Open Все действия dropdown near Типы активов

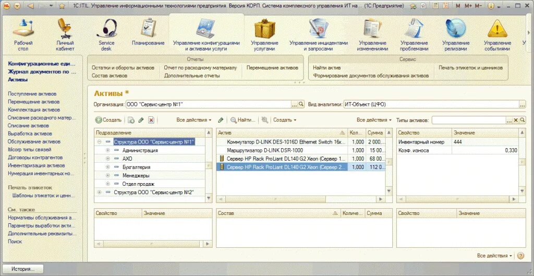click(x=374, y=120)
